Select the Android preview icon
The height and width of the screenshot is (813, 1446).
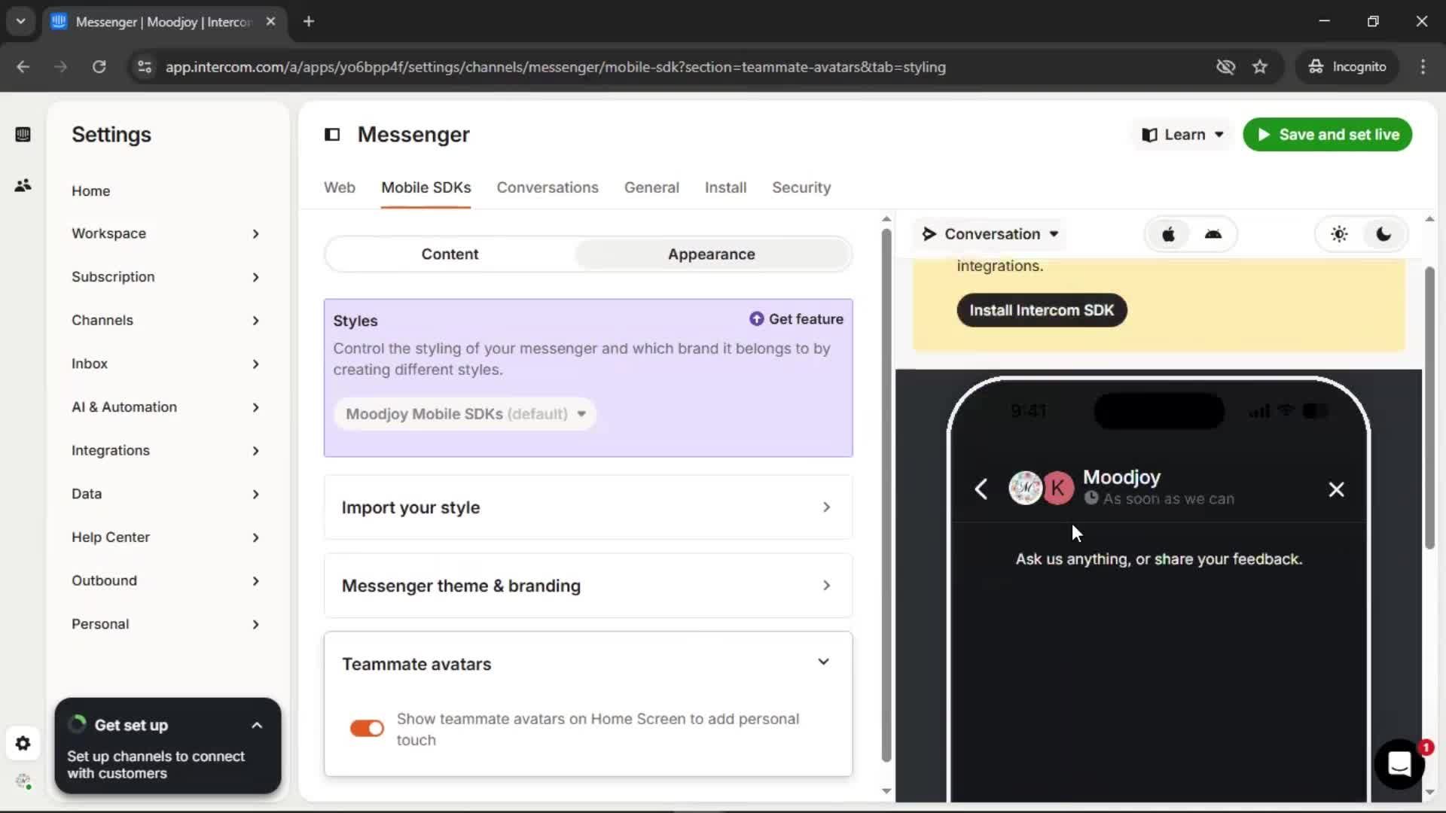coord(1213,234)
